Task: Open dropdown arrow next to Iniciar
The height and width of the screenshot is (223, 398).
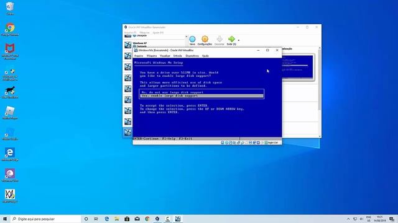Action: click(x=238, y=40)
